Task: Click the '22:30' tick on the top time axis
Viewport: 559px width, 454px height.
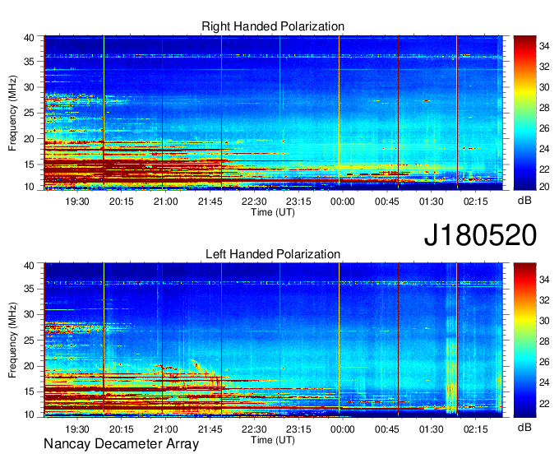Action: click(x=254, y=202)
